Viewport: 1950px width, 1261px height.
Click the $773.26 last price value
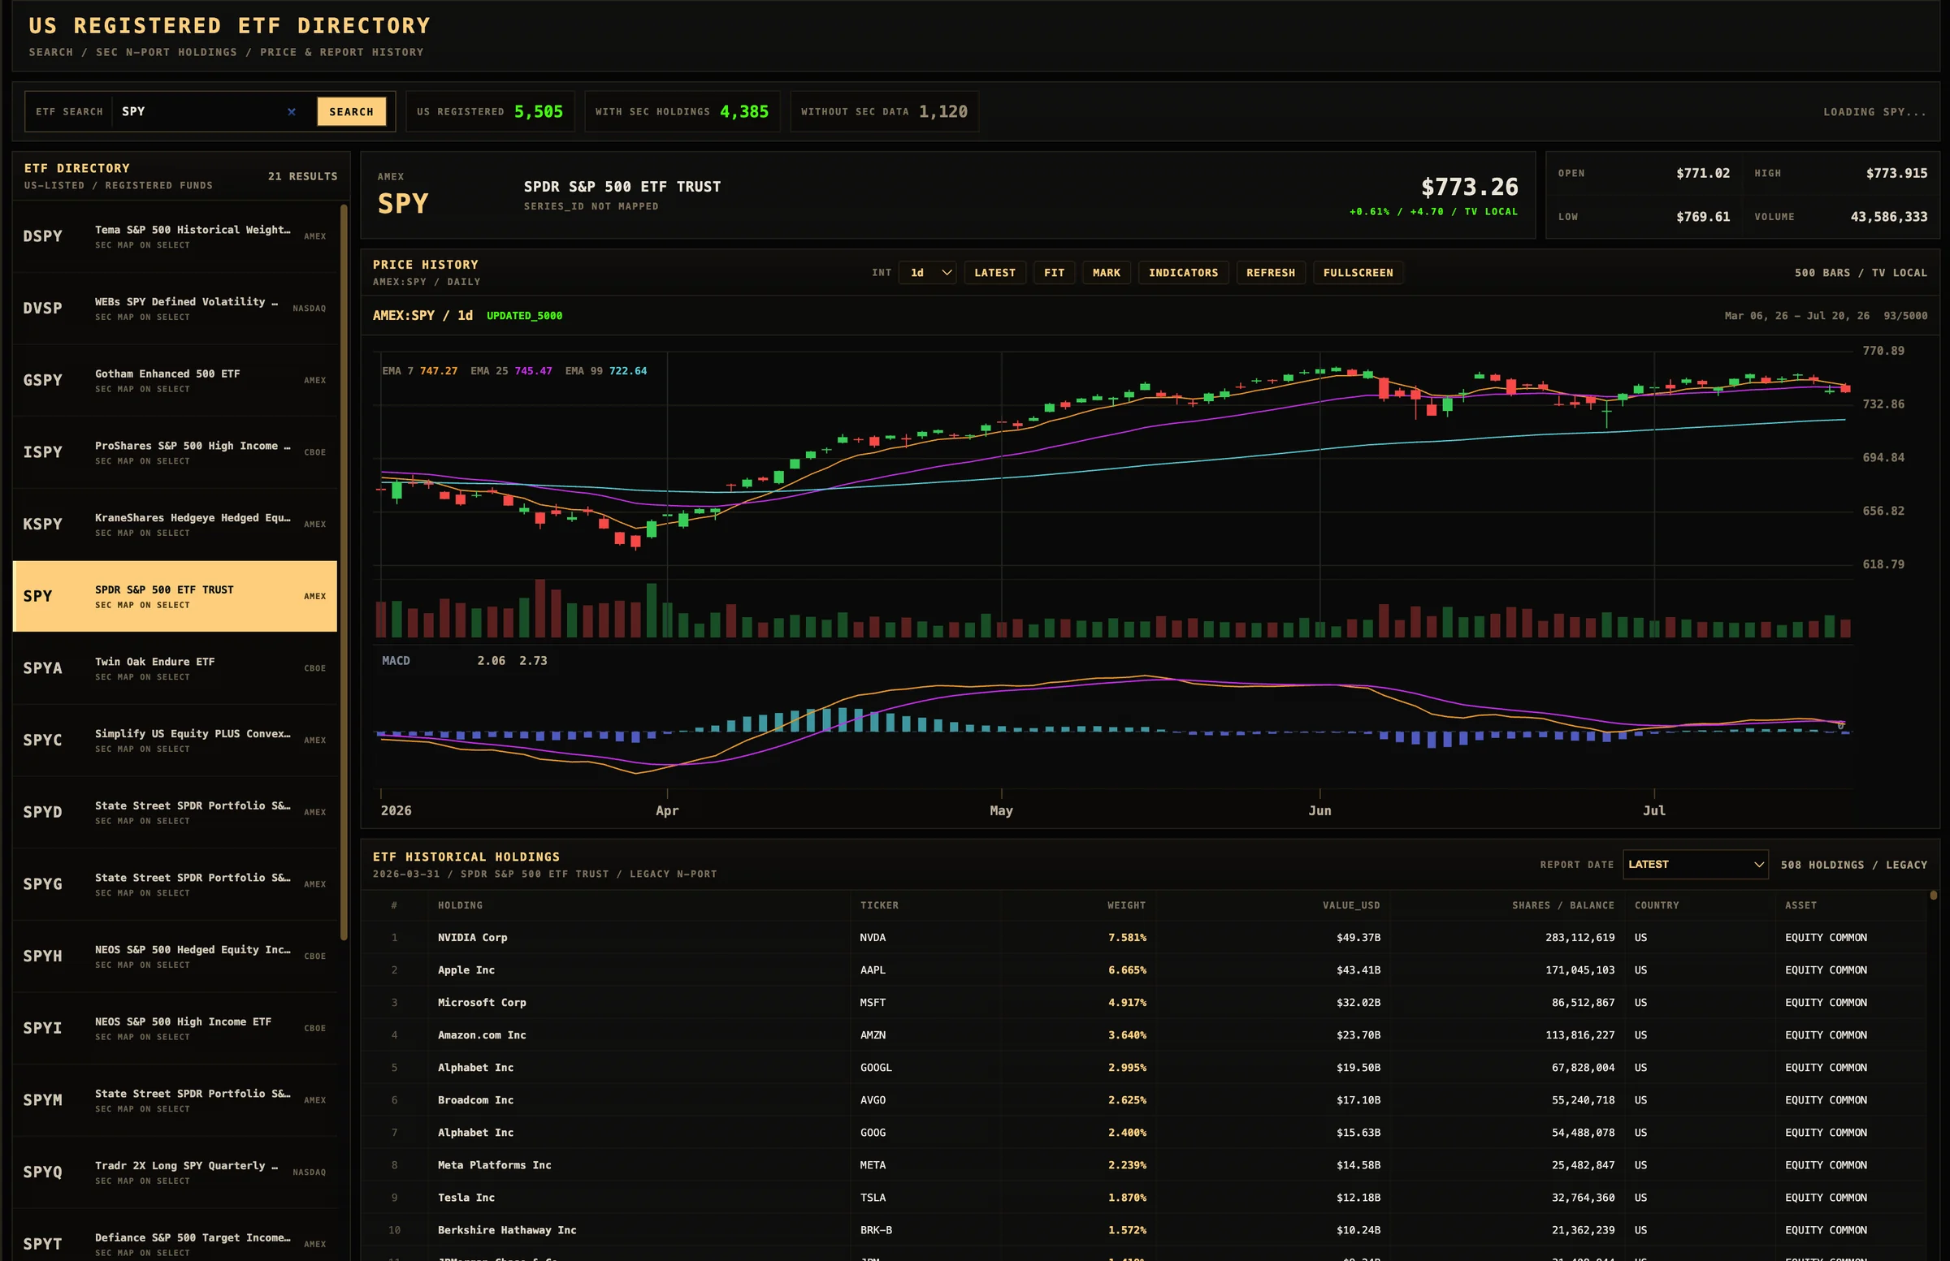[x=1470, y=188]
